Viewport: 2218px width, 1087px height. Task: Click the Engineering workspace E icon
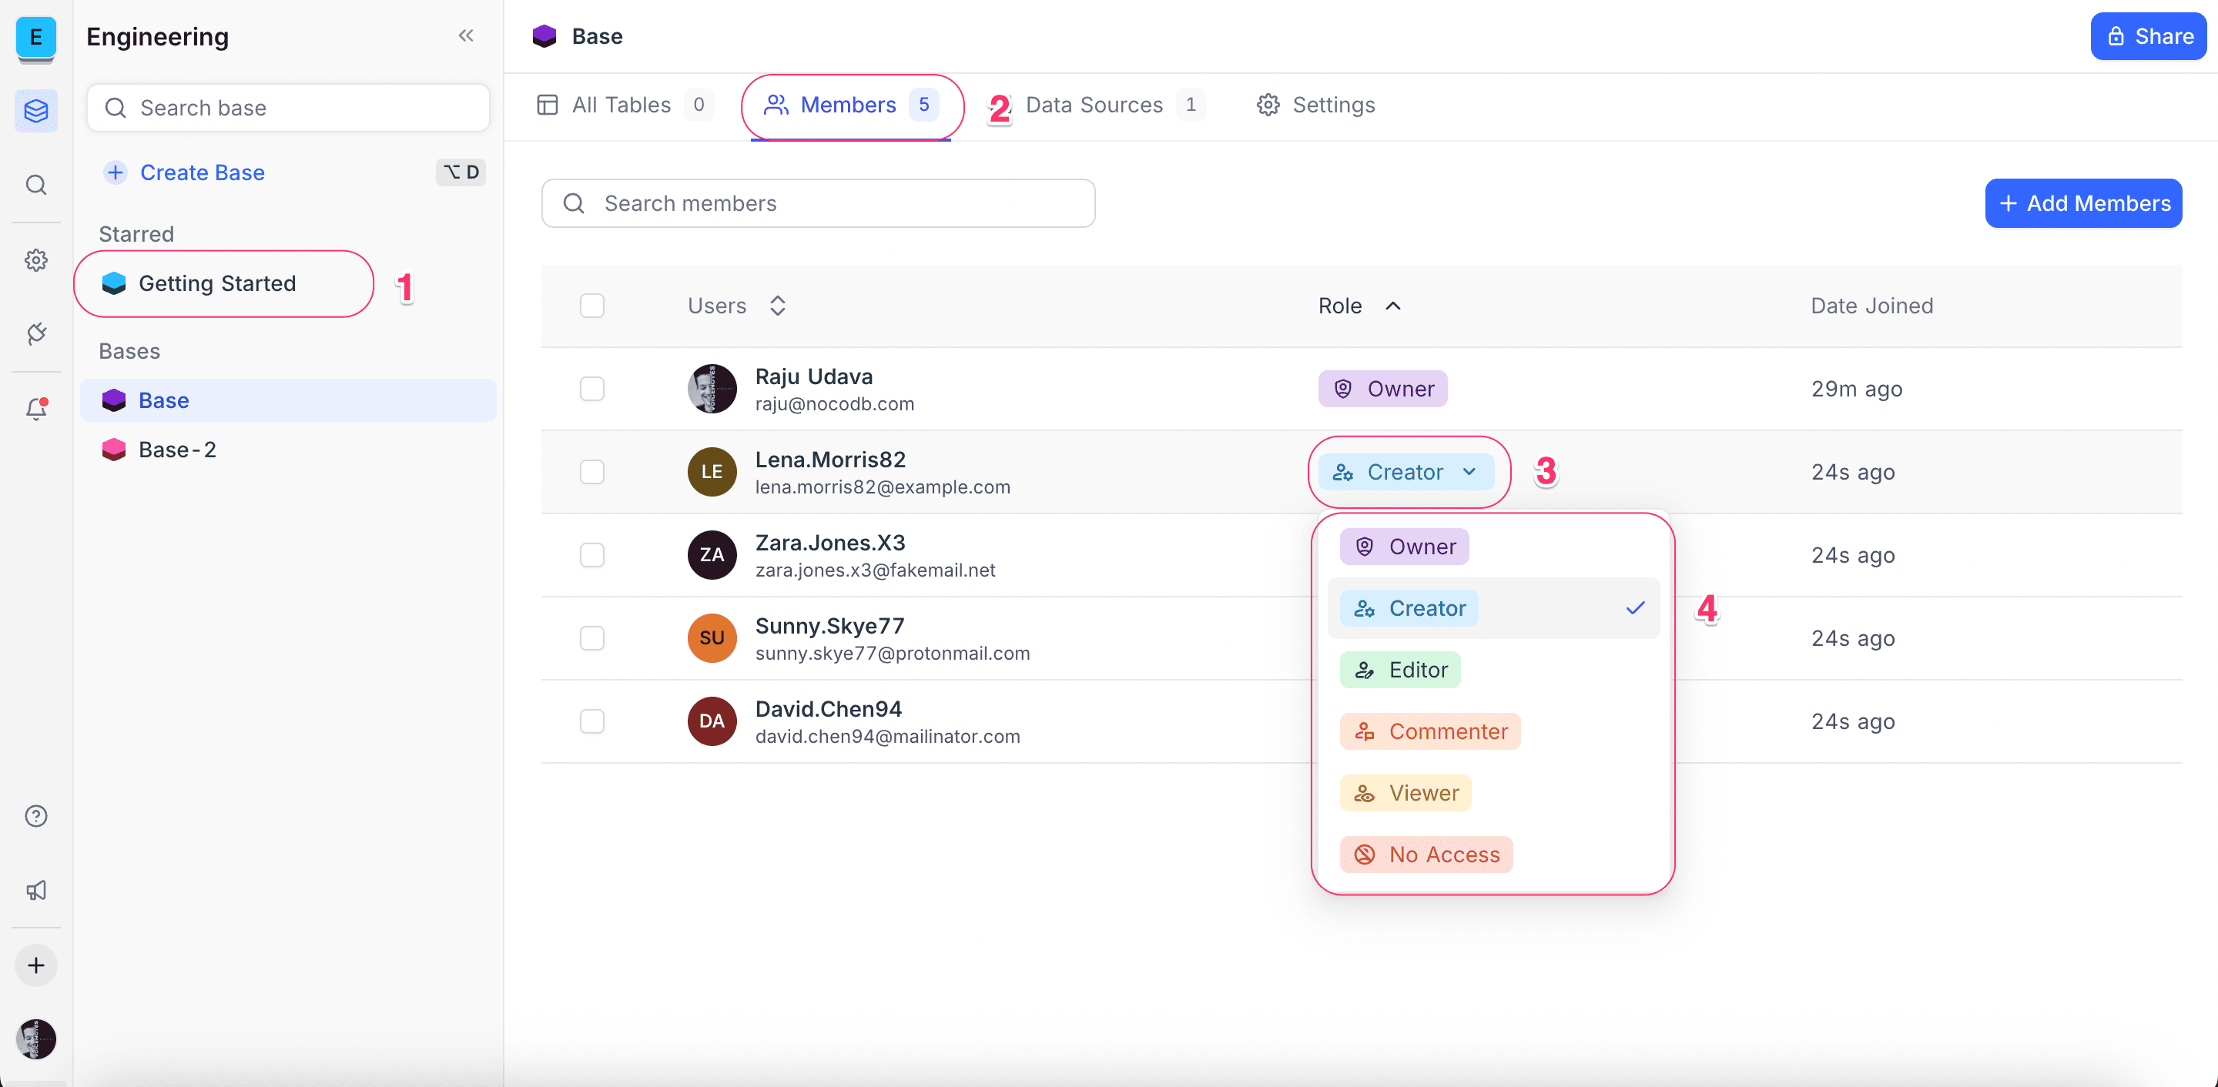click(35, 37)
